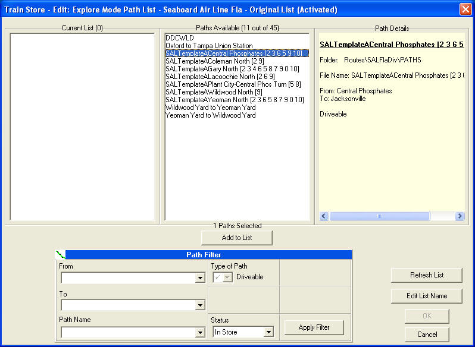The height and width of the screenshot is (347, 475).
Task: Click the Cancel button
Action: 427,335
